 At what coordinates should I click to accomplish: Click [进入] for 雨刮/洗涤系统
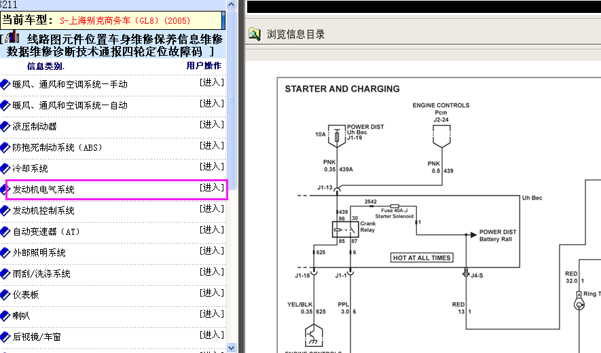(x=212, y=272)
